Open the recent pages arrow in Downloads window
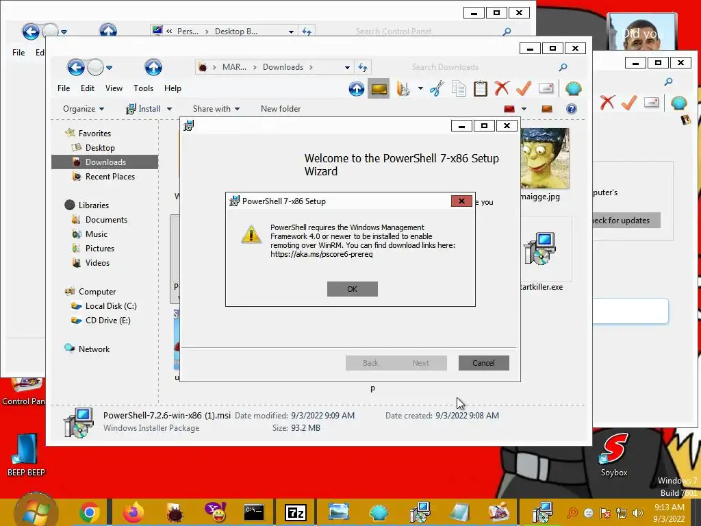 [109, 68]
